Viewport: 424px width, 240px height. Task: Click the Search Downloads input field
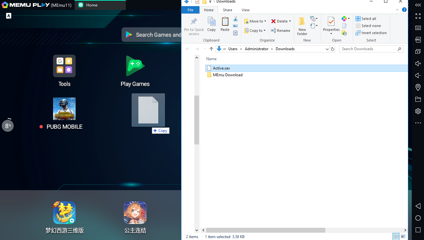pyautogui.click(x=368, y=49)
